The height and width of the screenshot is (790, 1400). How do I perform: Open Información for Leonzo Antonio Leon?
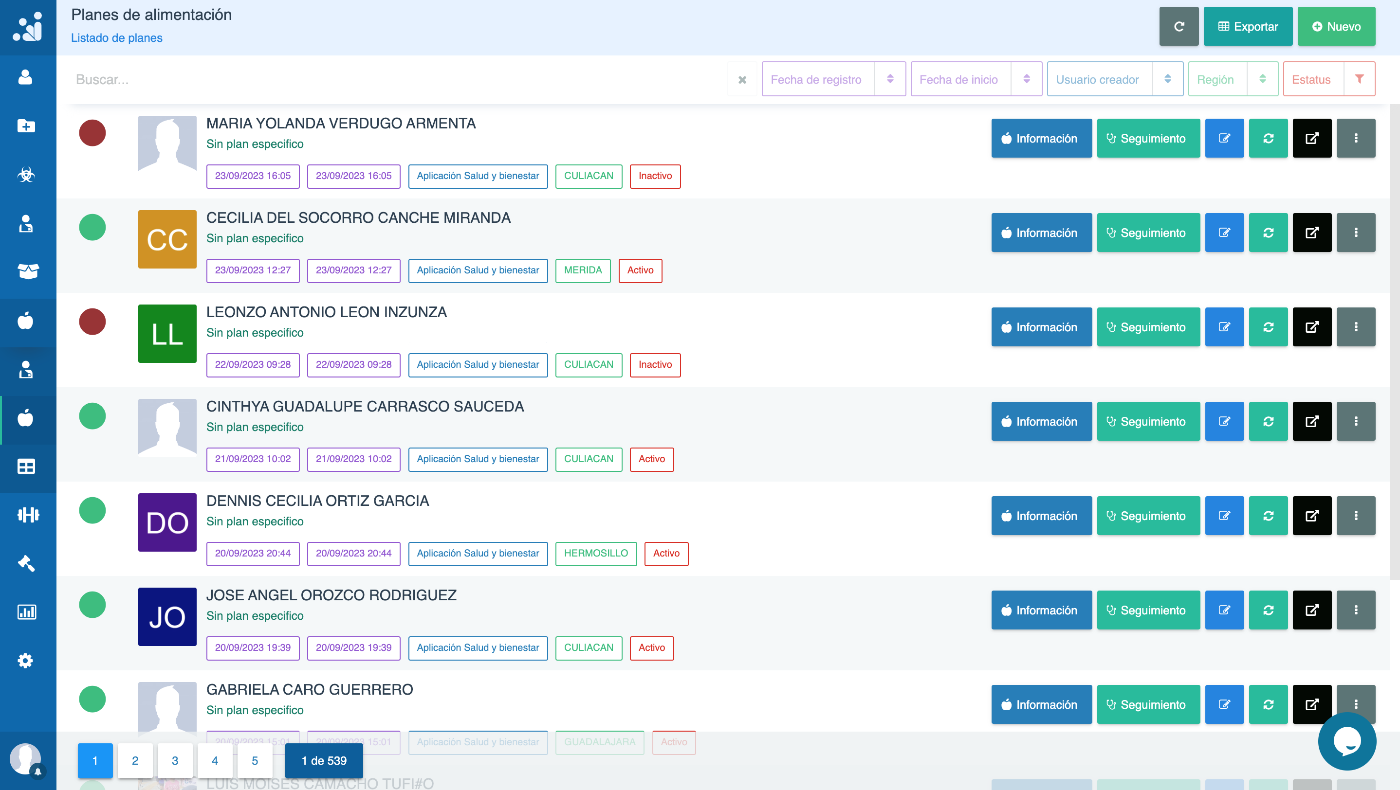pyautogui.click(x=1041, y=327)
